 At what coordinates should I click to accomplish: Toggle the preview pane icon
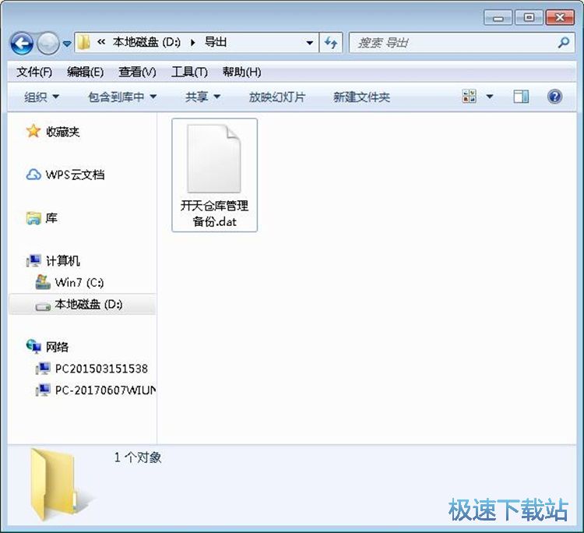tap(521, 97)
